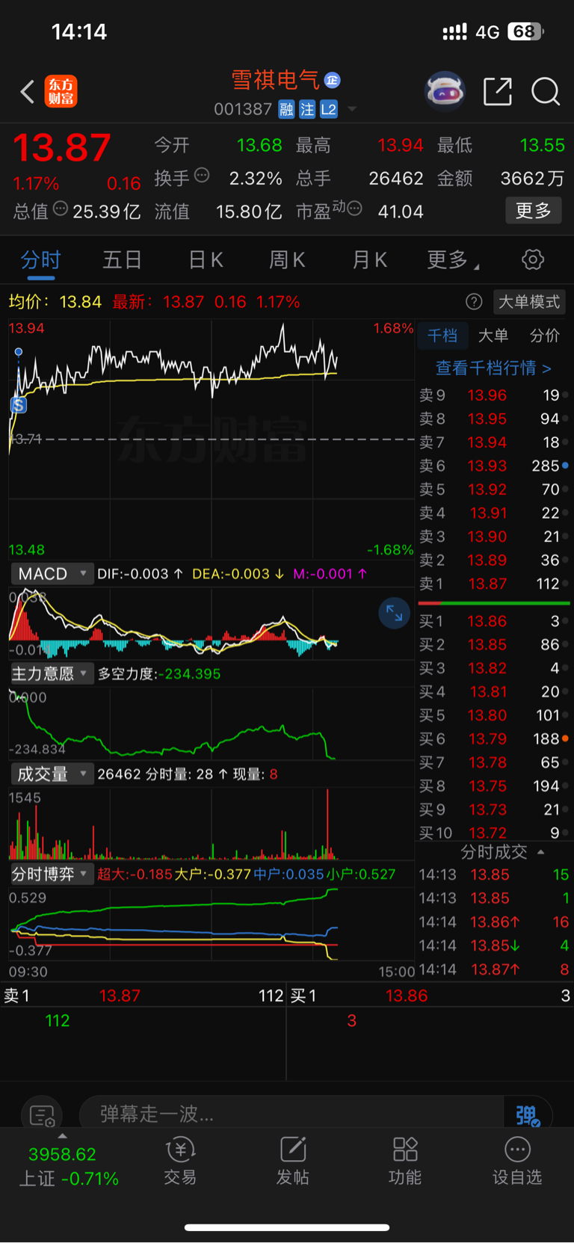
Task: Tap info icon next to 换手
Action: (202, 176)
